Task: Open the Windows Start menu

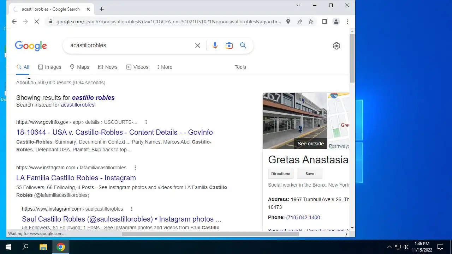Action: [x=8, y=247]
